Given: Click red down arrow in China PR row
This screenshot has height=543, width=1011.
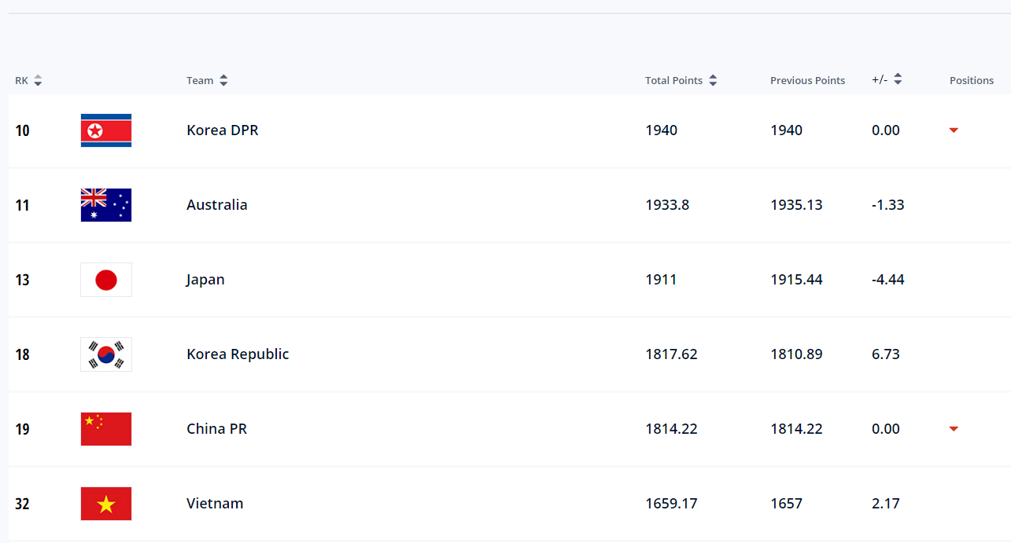Looking at the screenshot, I should click(x=954, y=429).
